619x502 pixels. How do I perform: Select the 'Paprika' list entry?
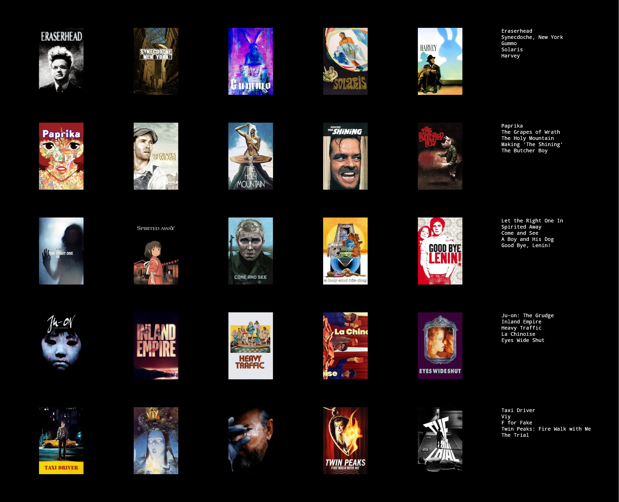click(x=512, y=126)
